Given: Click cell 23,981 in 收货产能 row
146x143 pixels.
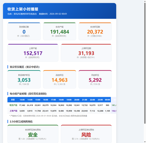Looking at the screenshot, I should (38, 105).
